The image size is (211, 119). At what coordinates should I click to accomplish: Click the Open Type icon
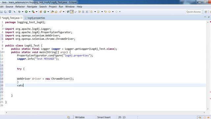coord(52,12)
